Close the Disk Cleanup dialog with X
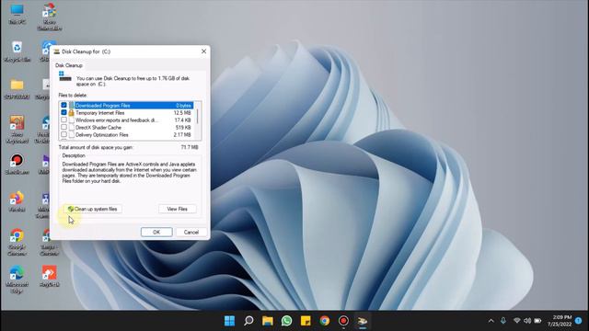This screenshot has height=331, width=589. click(203, 51)
